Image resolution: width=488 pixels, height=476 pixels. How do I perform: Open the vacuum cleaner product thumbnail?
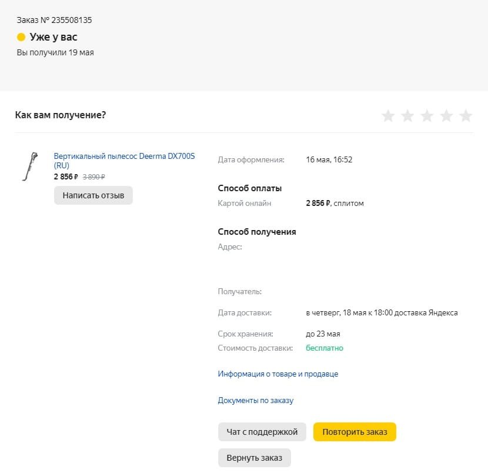click(x=30, y=167)
